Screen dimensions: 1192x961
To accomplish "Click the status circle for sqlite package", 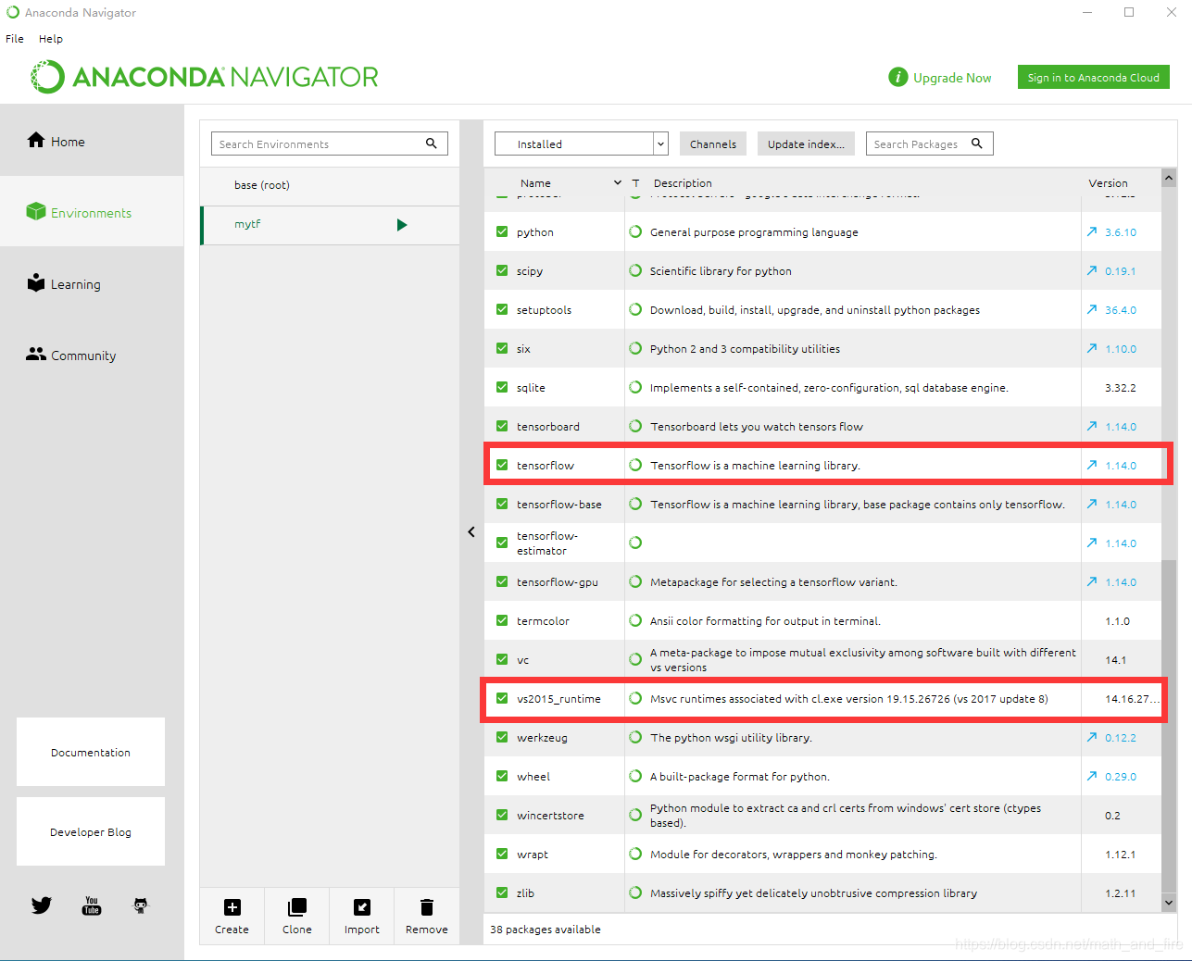I will coord(635,387).
